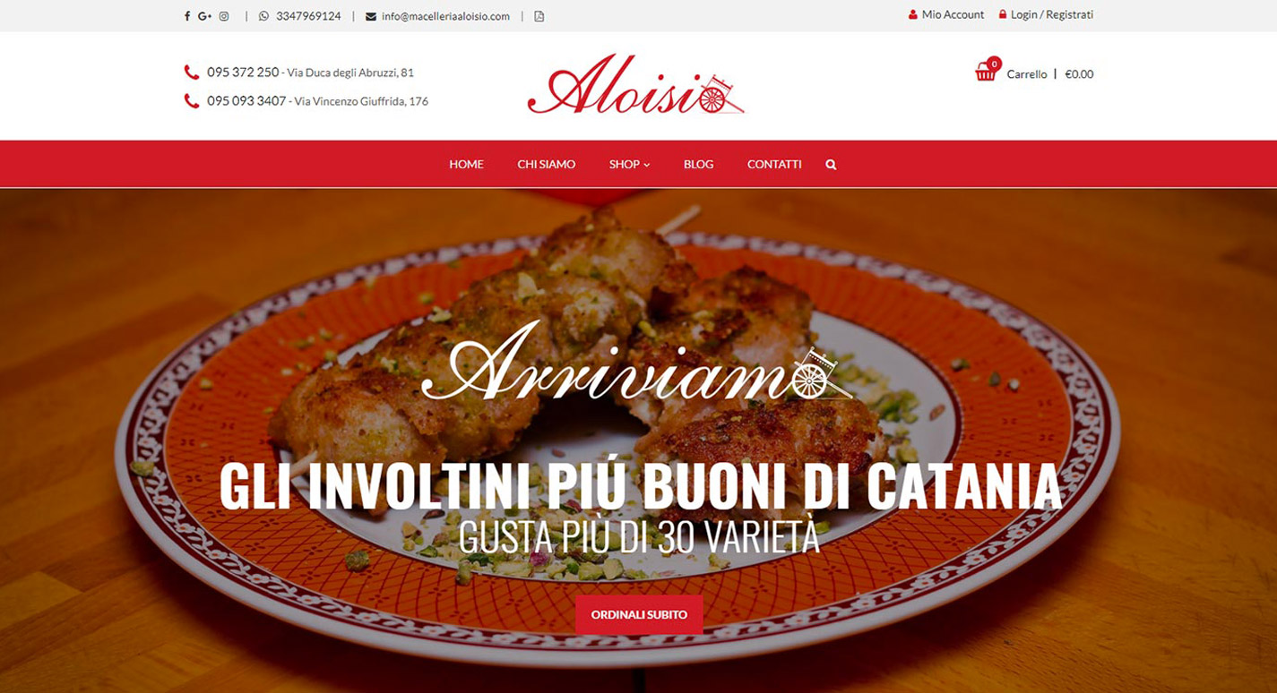Go to the HOME menu item
The width and height of the screenshot is (1277, 693).
click(466, 165)
